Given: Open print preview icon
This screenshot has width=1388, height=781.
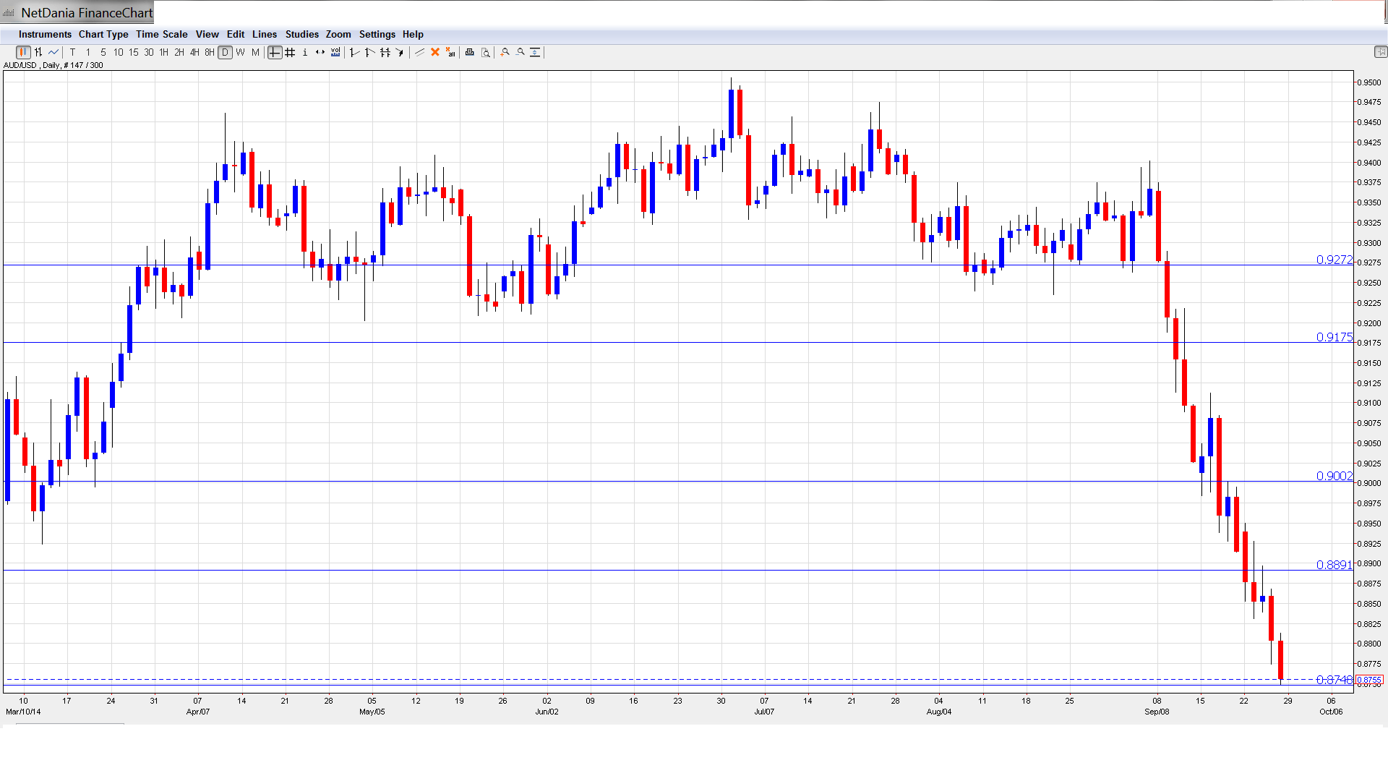Looking at the screenshot, I should coord(486,52).
